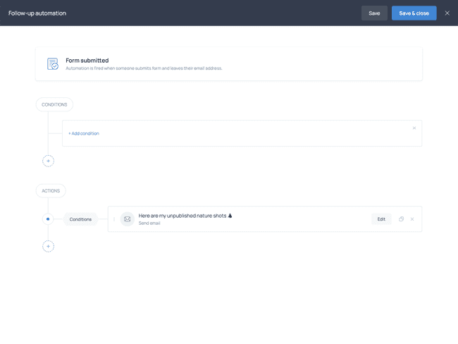Viewport: 458px width, 344px height.
Task: Duplicate the send email action
Action: (402, 219)
